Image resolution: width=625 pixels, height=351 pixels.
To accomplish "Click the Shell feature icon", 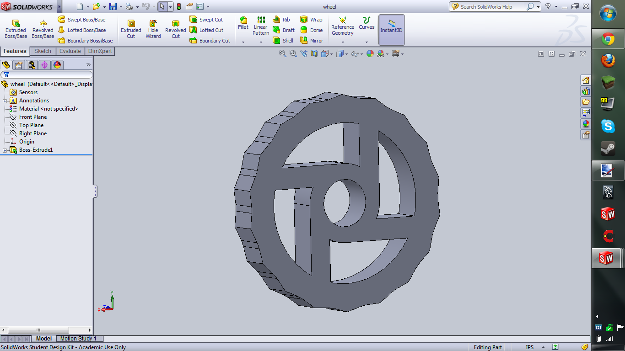I will pyautogui.click(x=277, y=41).
